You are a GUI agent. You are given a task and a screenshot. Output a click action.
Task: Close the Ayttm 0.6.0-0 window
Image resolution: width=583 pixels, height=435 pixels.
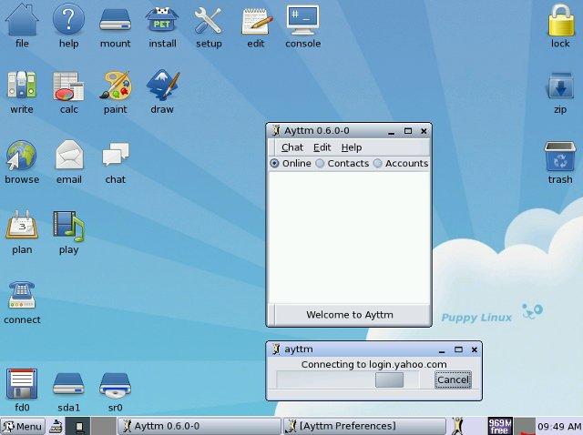(x=424, y=131)
